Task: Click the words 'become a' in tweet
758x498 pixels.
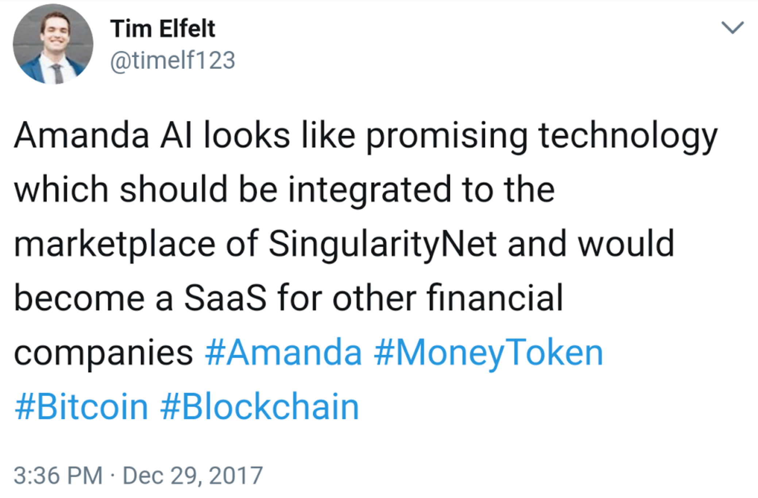Action: click(93, 298)
